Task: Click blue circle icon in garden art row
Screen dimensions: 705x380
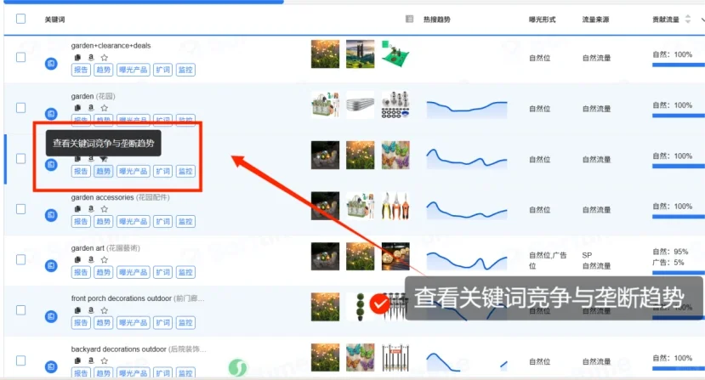Action: pyautogui.click(x=51, y=266)
